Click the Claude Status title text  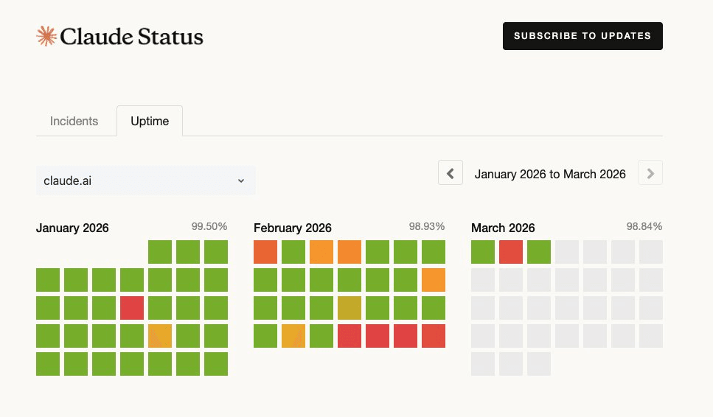(131, 37)
